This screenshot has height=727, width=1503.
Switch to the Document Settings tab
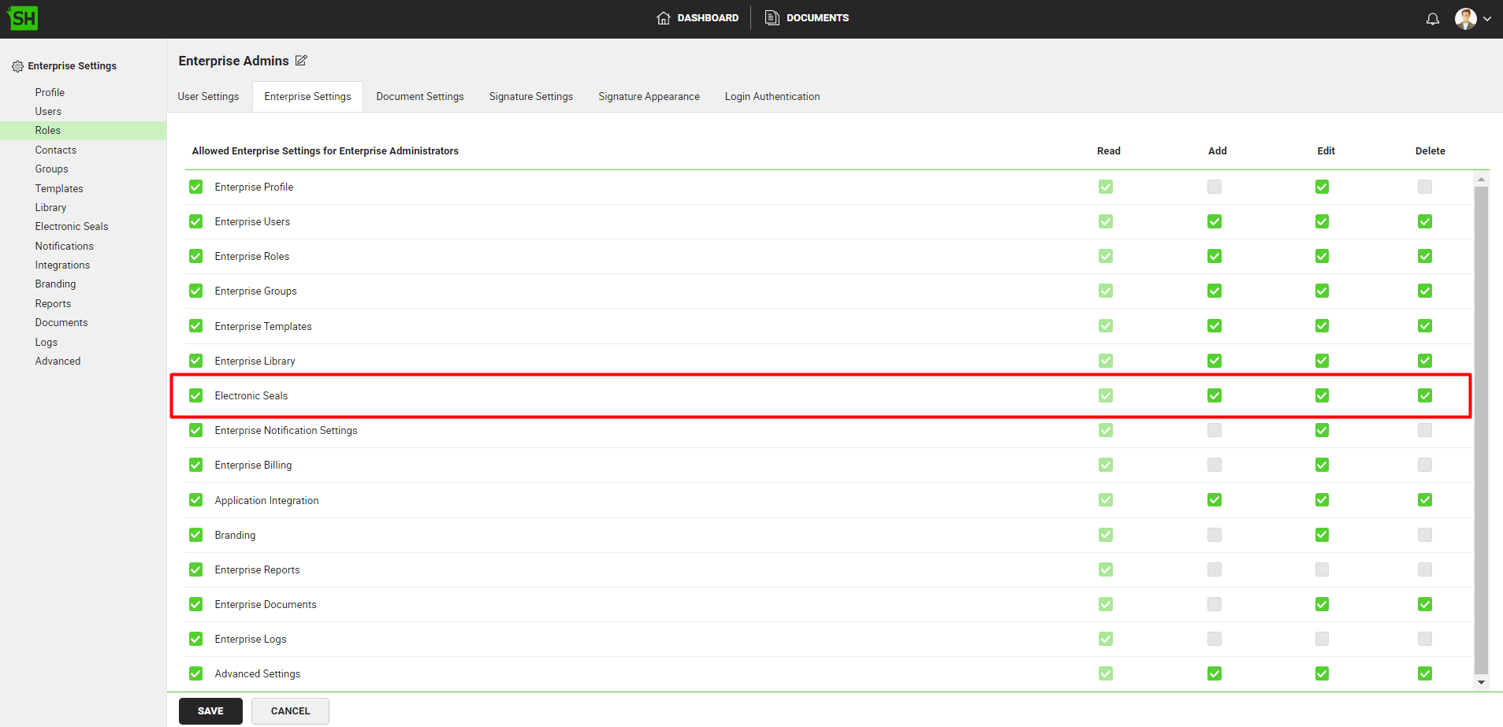419,96
